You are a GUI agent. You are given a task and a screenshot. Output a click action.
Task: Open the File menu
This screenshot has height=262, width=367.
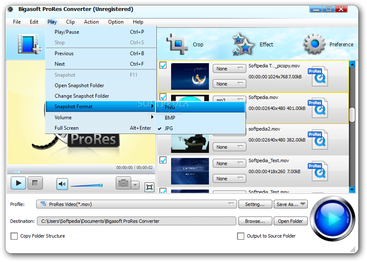point(17,22)
